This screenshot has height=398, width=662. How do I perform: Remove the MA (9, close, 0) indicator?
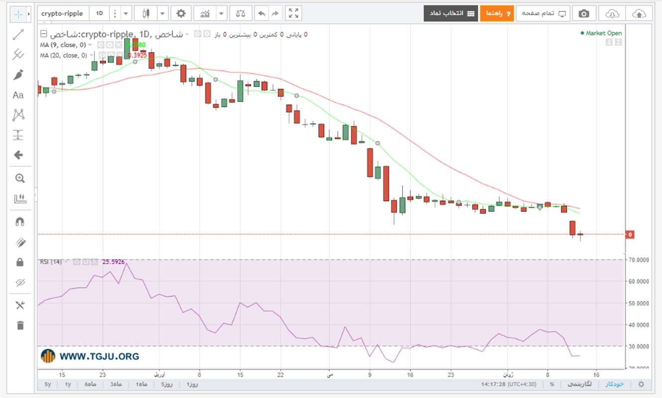pyautogui.click(x=119, y=45)
